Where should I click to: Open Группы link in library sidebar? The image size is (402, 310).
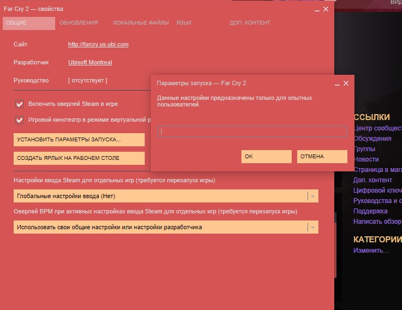point(364,149)
